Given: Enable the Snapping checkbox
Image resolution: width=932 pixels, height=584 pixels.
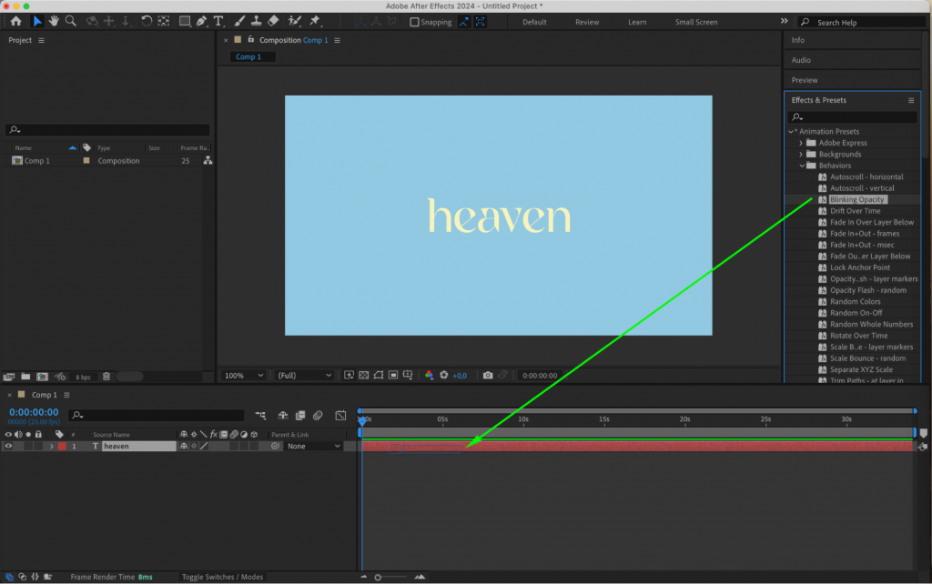Looking at the screenshot, I should [414, 22].
